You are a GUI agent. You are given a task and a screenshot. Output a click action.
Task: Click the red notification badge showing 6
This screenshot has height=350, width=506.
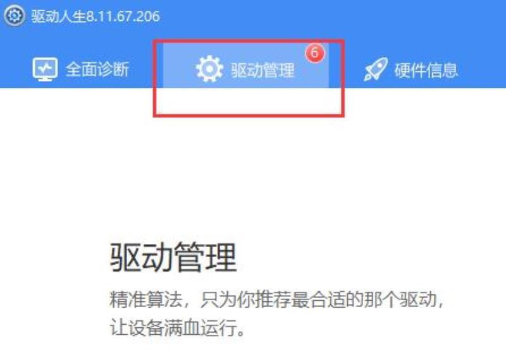315,53
